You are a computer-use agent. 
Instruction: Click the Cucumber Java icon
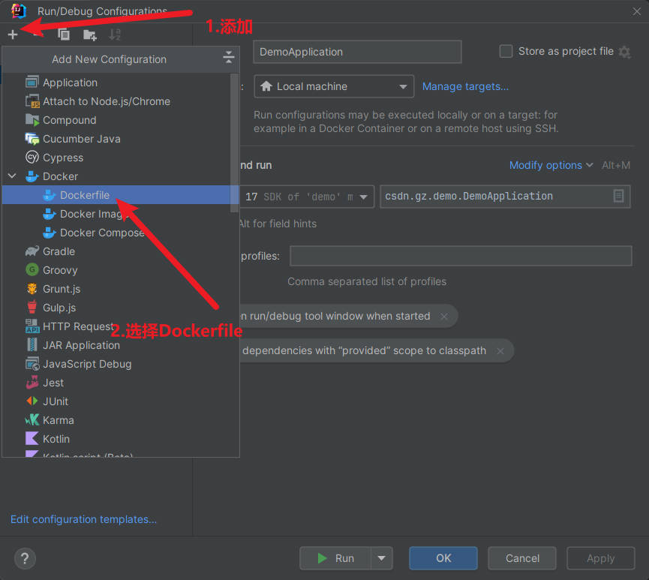point(32,139)
